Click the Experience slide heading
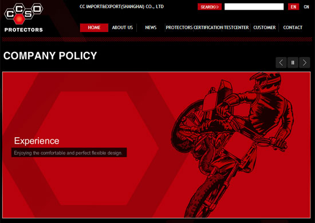 [x=37, y=141]
